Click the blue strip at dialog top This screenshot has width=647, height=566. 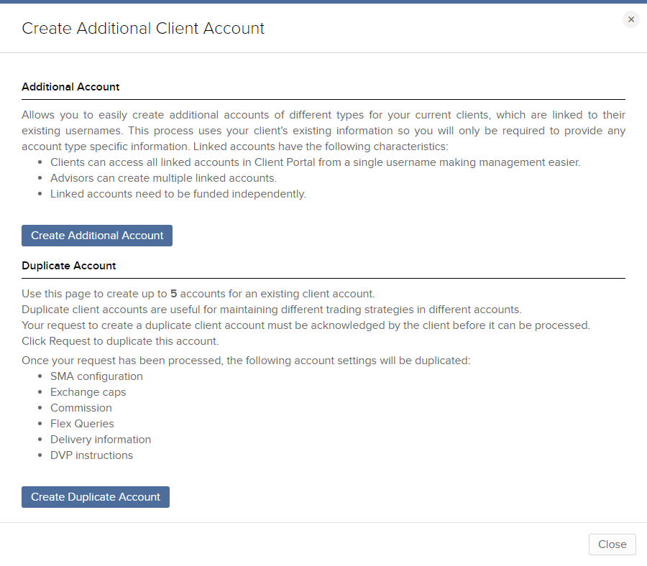[323, 2]
